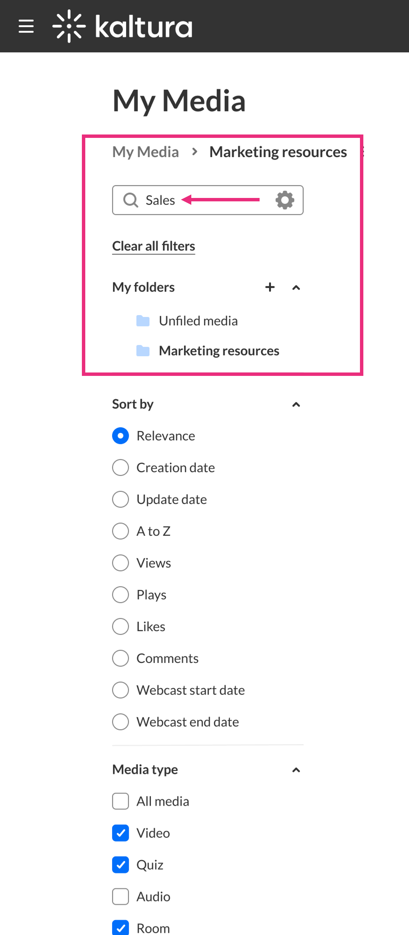Open Marketing resources folder in tree
The width and height of the screenshot is (409, 935).
click(219, 351)
